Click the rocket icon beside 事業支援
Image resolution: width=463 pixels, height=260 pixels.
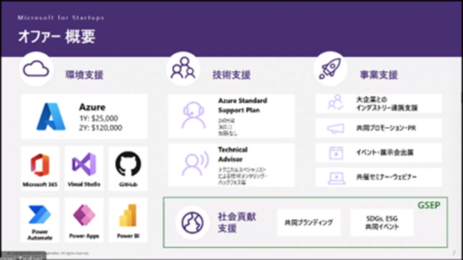tap(330, 69)
